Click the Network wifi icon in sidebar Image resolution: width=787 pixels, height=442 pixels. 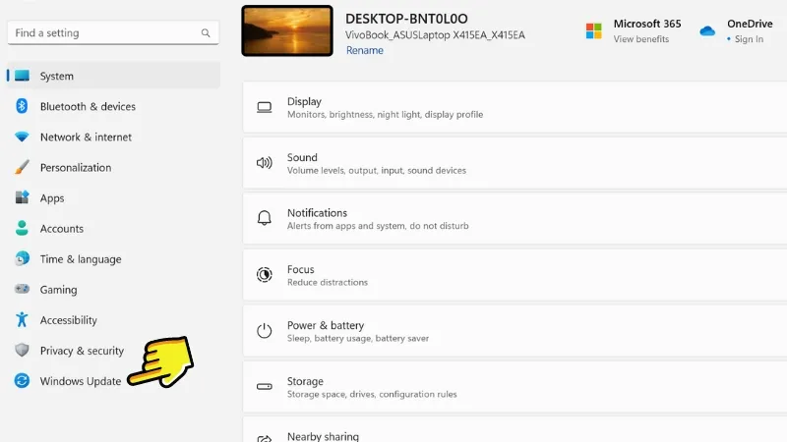click(x=22, y=137)
